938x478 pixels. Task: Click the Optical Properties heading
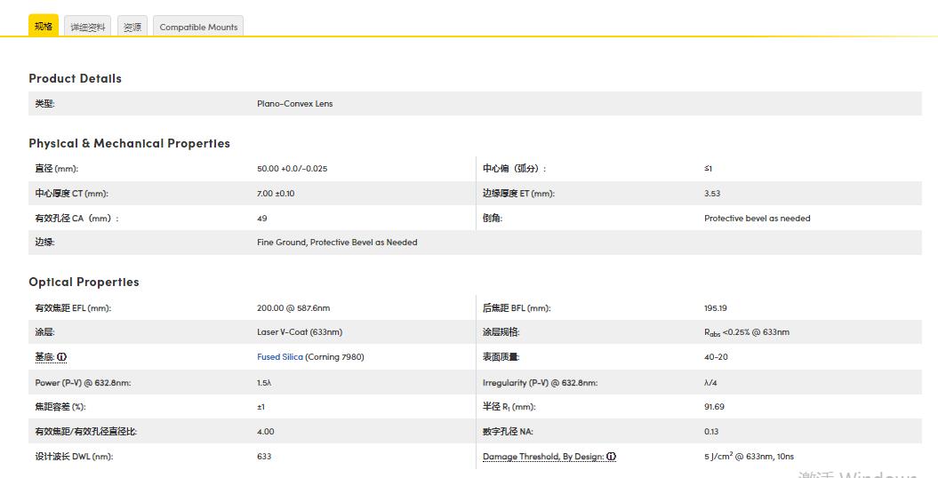(x=84, y=282)
